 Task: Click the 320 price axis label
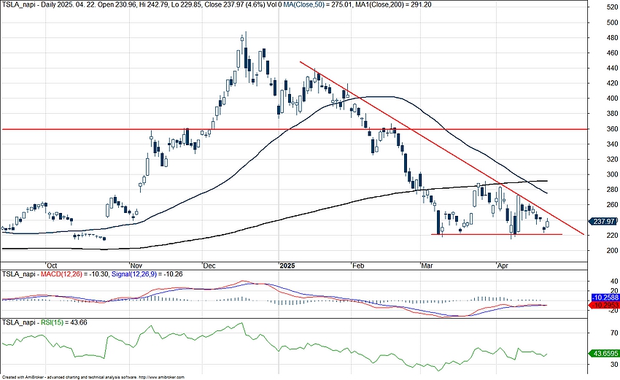612,159
